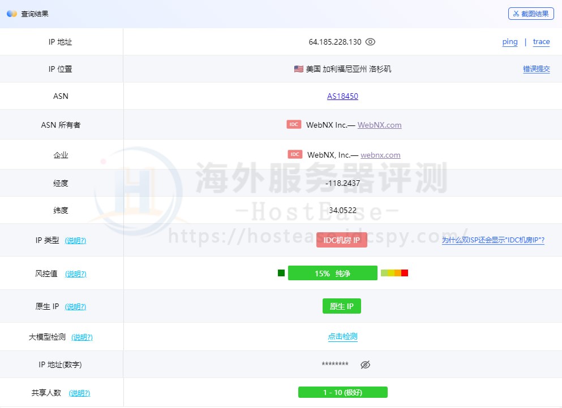Click 点击检测 to run model detection

pyautogui.click(x=342, y=337)
